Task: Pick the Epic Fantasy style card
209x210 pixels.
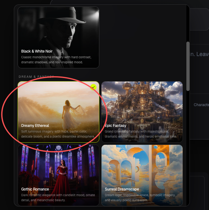Action: point(142,112)
